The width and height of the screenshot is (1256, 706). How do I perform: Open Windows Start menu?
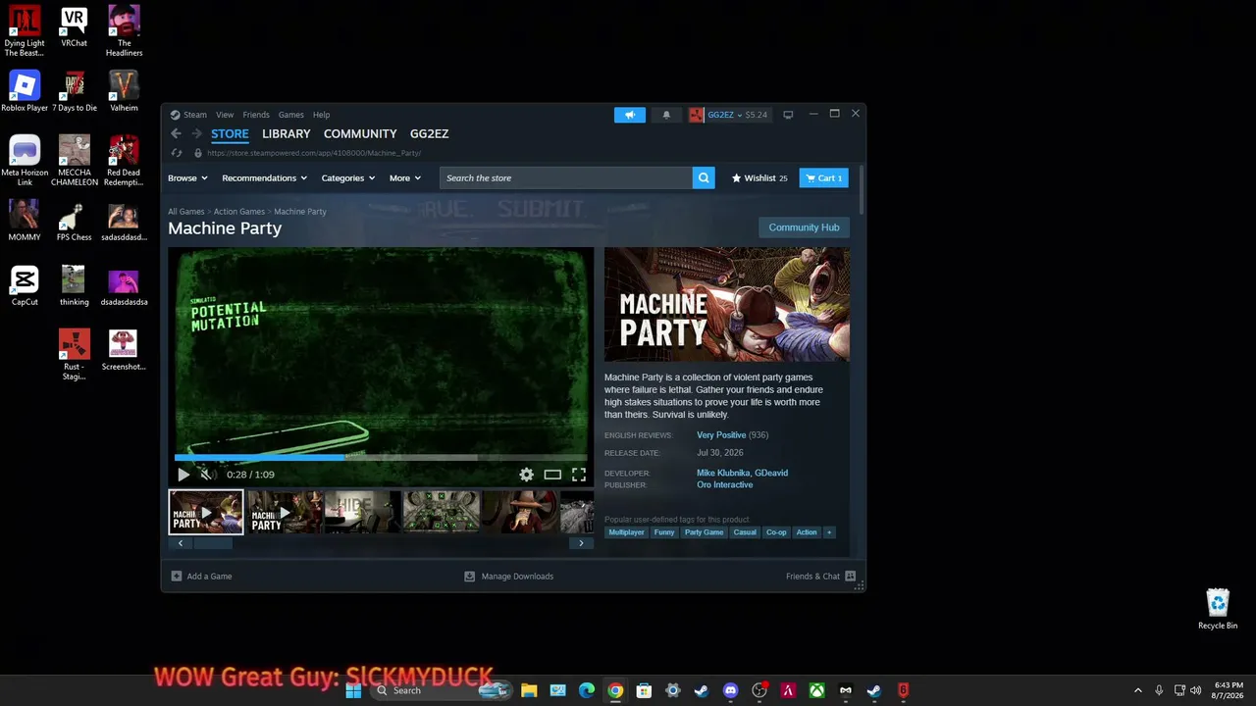tap(353, 690)
